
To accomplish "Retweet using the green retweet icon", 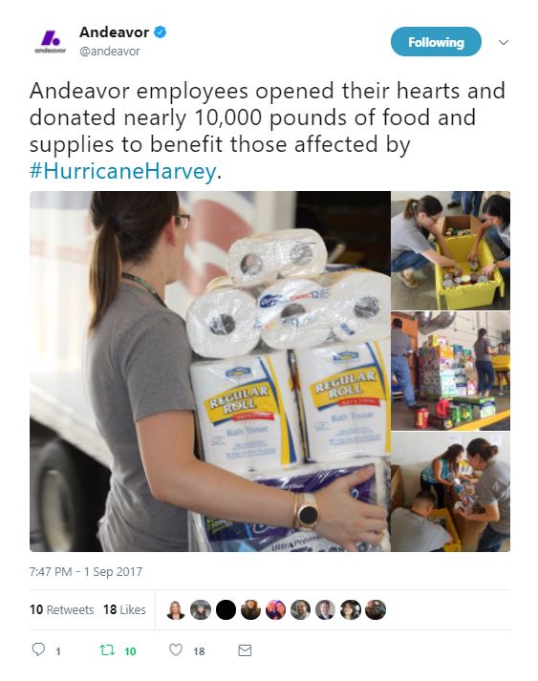I will tap(107, 650).
